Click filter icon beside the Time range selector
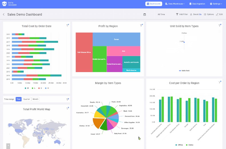Screen dimensions: 226x149 (x=68, y=100)
